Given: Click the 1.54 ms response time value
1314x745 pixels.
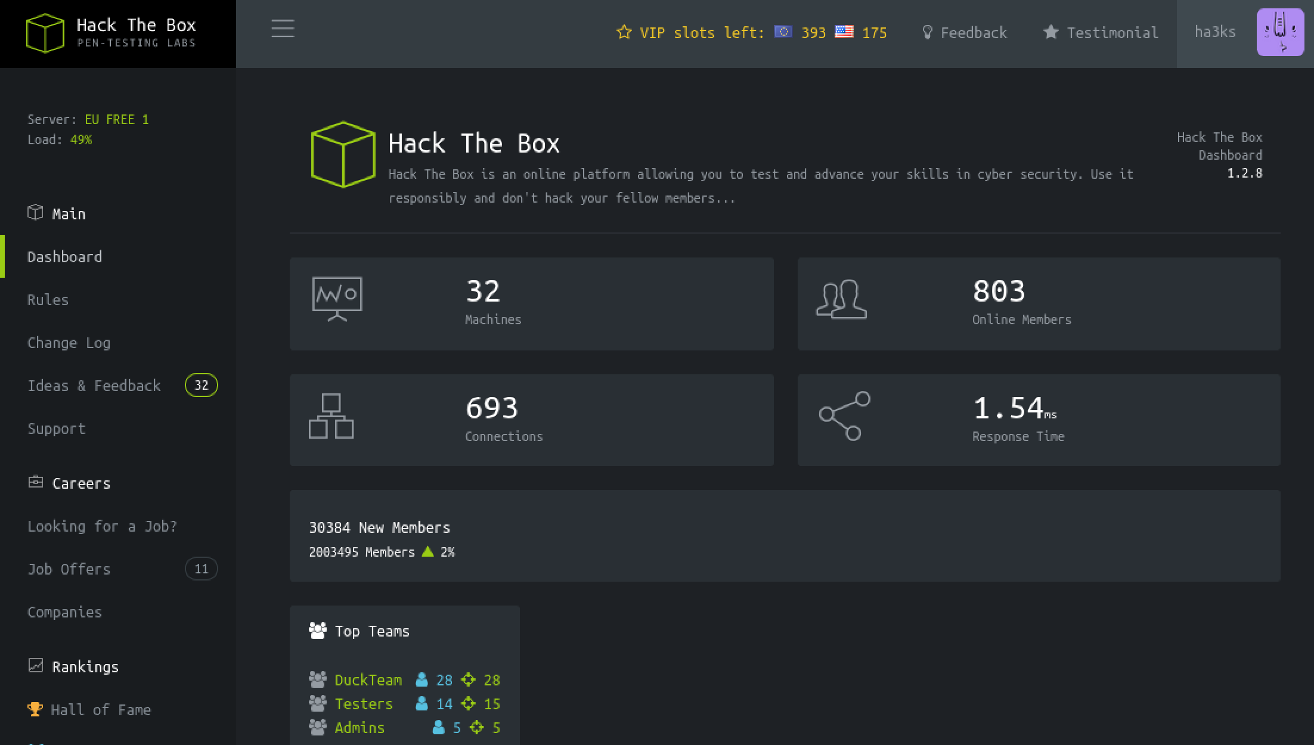Looking at the screenshot, I should pyautogui.click(x=1015, y=408).
